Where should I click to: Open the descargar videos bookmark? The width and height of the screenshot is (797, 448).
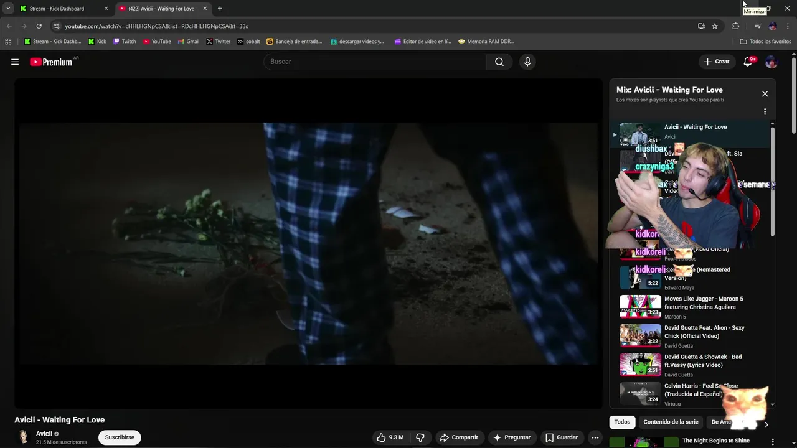point(357,42)
